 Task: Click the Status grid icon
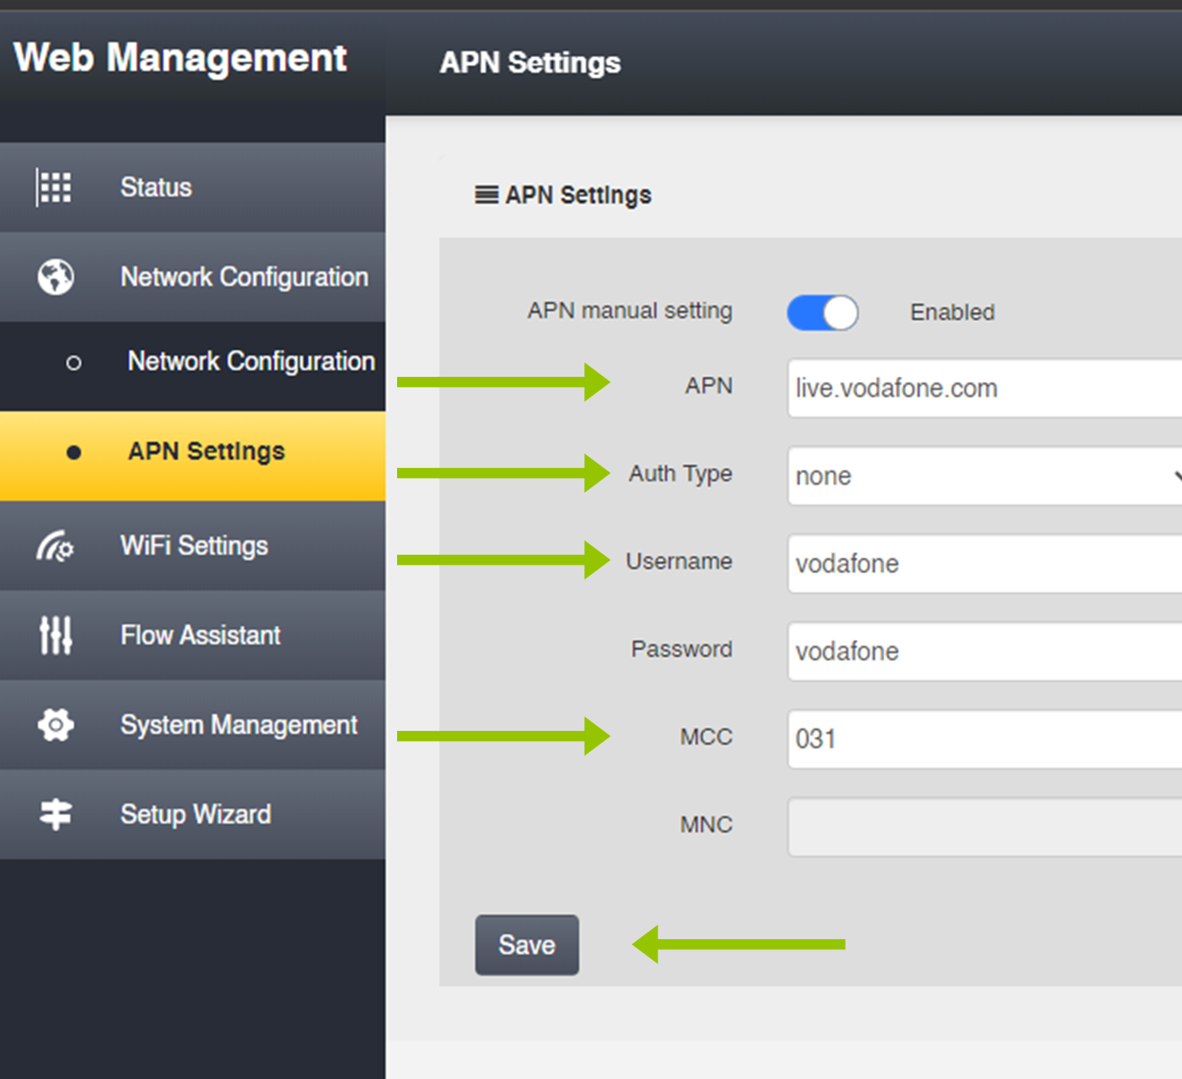[x=55, y=187]
